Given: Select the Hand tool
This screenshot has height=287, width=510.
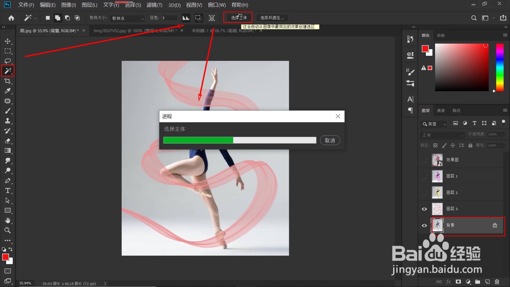Looking at the screenshot, I should click(x=8, y=220).
